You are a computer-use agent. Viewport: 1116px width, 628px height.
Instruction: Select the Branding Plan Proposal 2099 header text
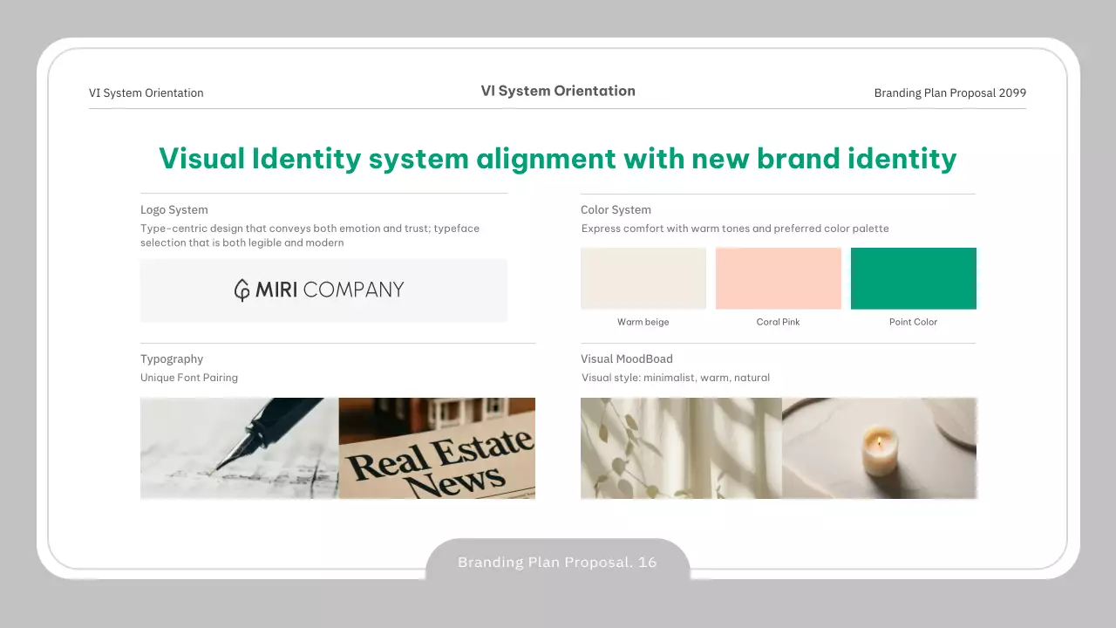coord(949,93)
